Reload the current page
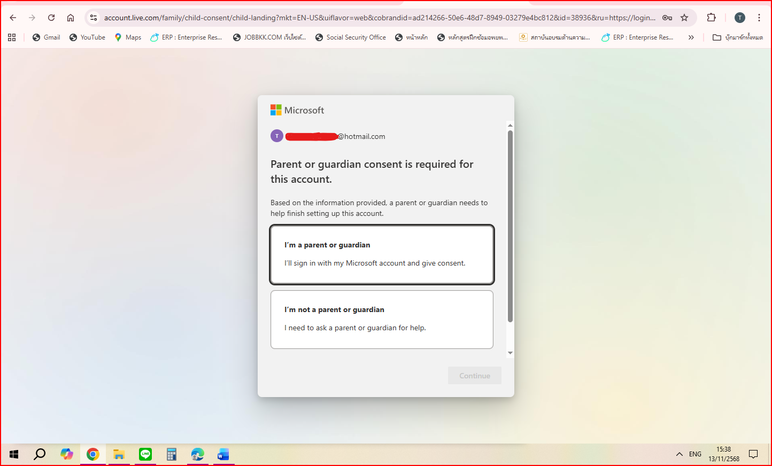Image resolution: width=772 pixels, height=466 pixels. [51, 18]
